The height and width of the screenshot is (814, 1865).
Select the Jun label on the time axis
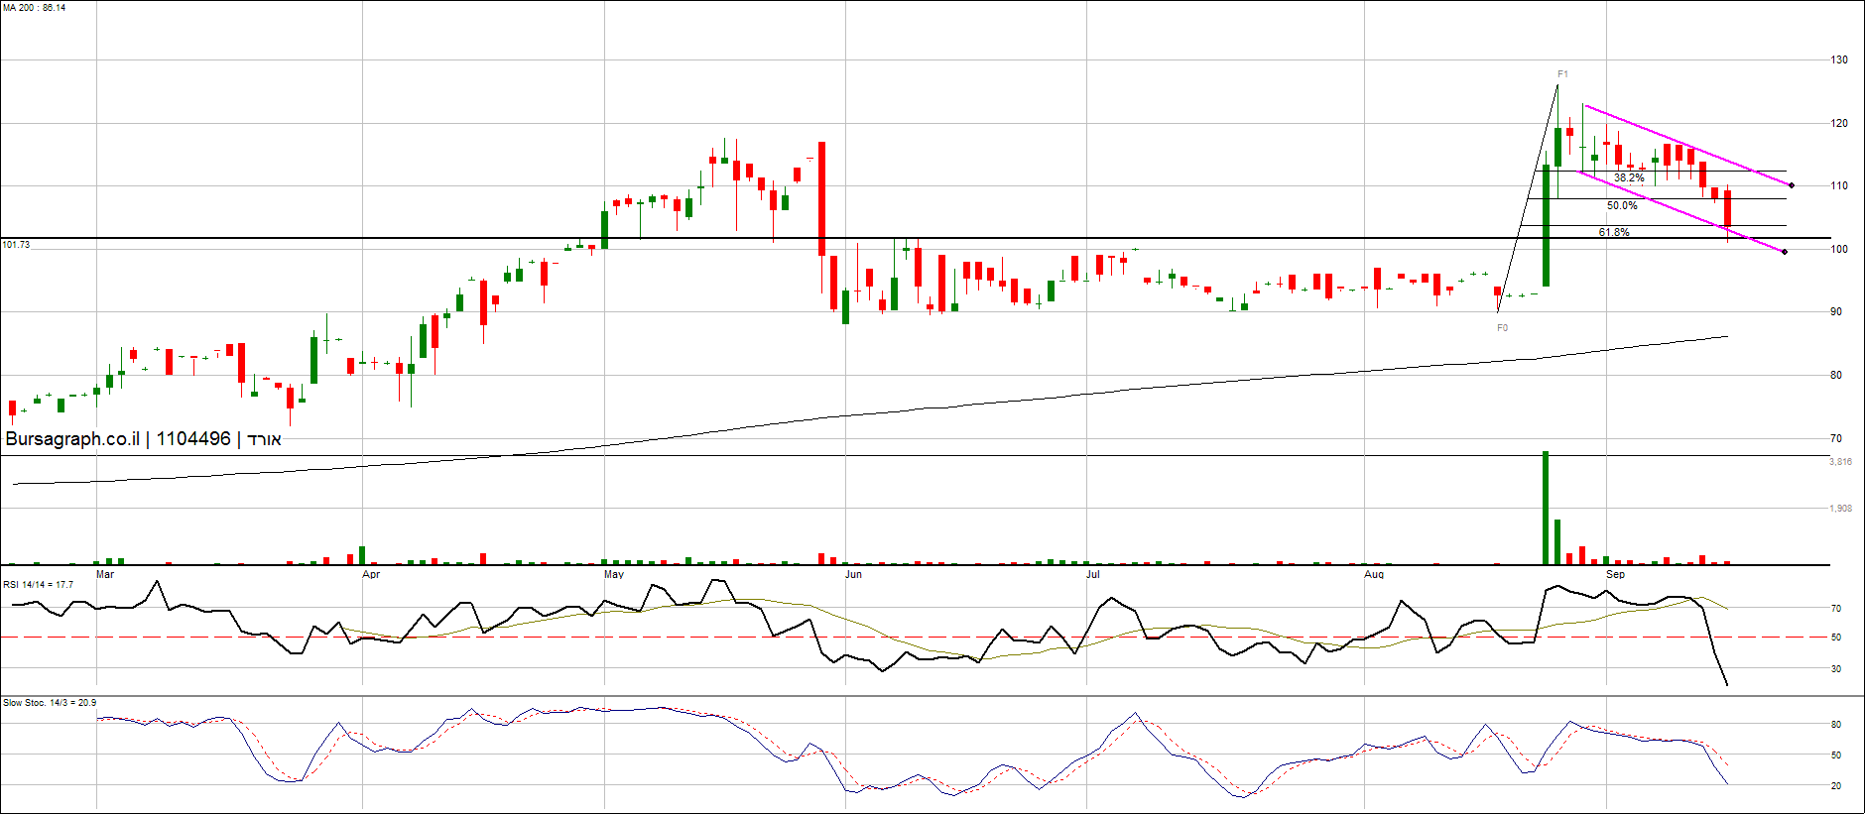(x=853, y=575)
